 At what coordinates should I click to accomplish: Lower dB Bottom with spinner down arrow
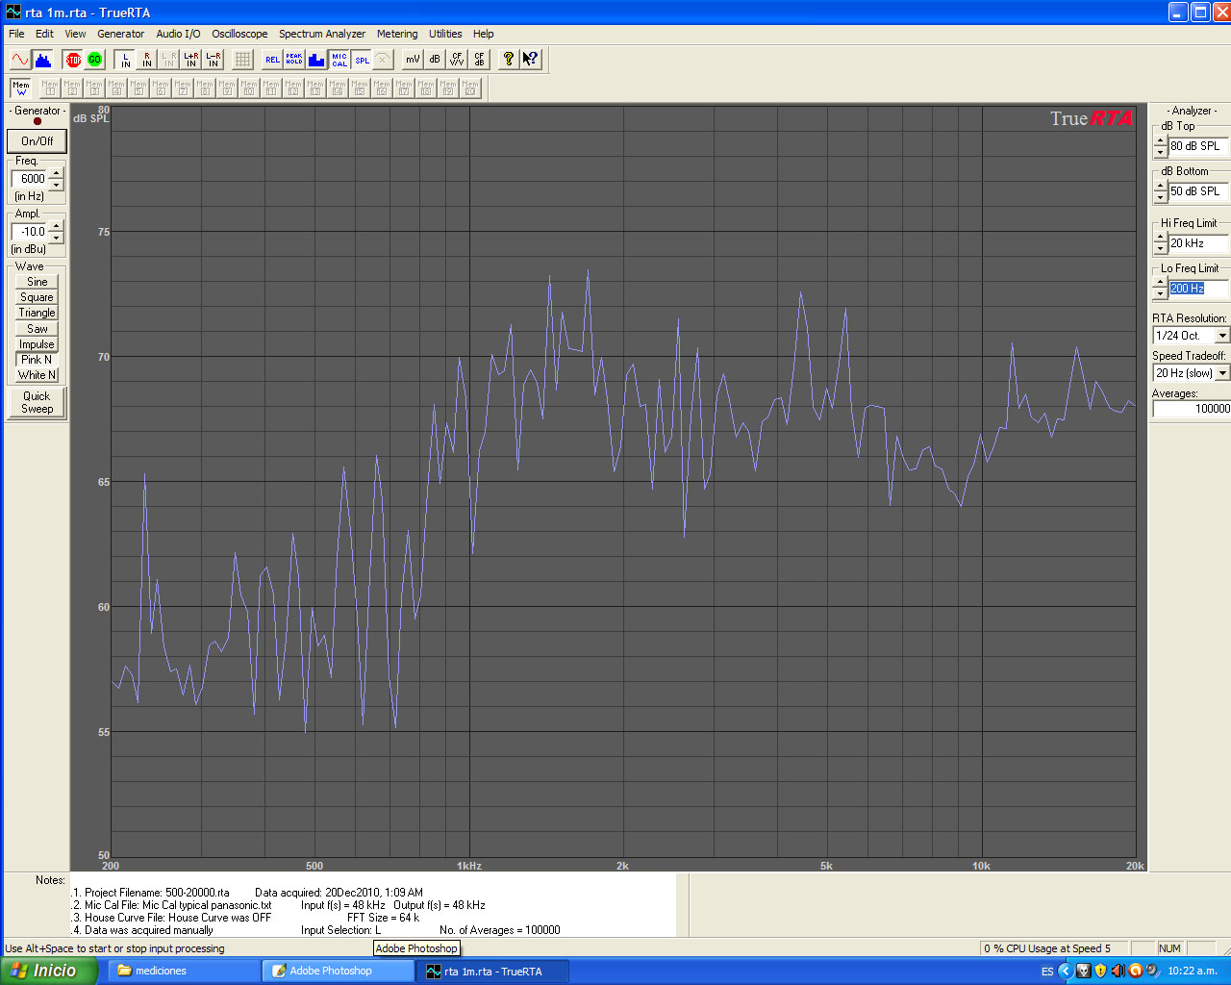[x=1161, y=197]
